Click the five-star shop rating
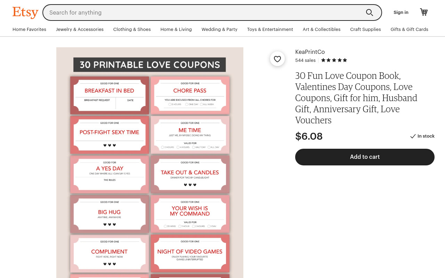The height and width of the screenshot is (278, 445). [x=334, y=60]
